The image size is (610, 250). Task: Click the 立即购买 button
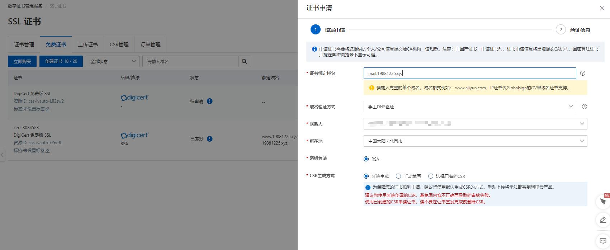pos(22,61)
